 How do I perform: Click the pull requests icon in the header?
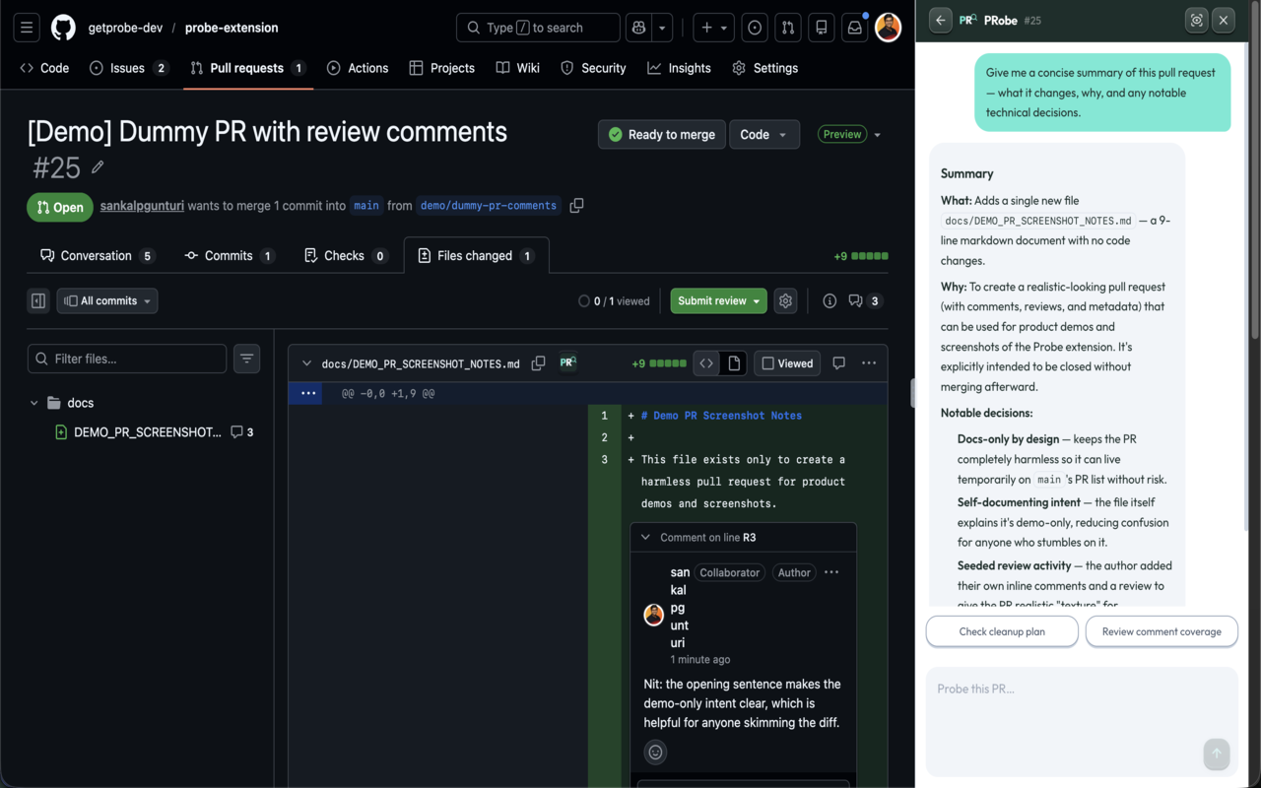coord(787,27)
